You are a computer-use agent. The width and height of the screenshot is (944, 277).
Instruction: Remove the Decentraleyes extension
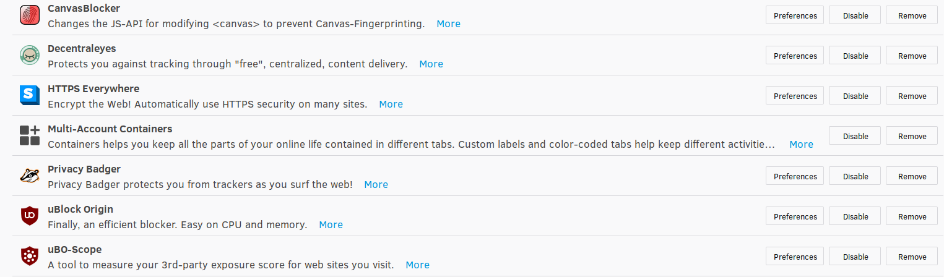click(x=912, y=56)
